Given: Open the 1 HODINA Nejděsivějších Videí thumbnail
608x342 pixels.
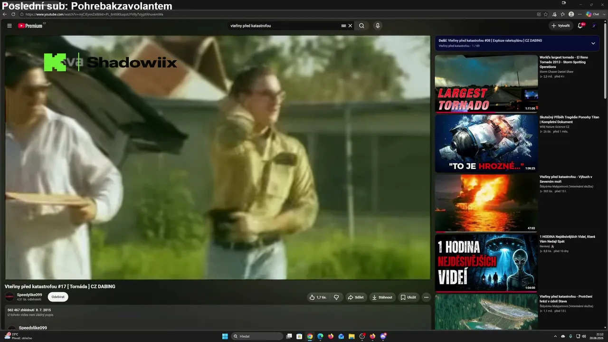Looking at the screenshot, I should pos(486,263).
